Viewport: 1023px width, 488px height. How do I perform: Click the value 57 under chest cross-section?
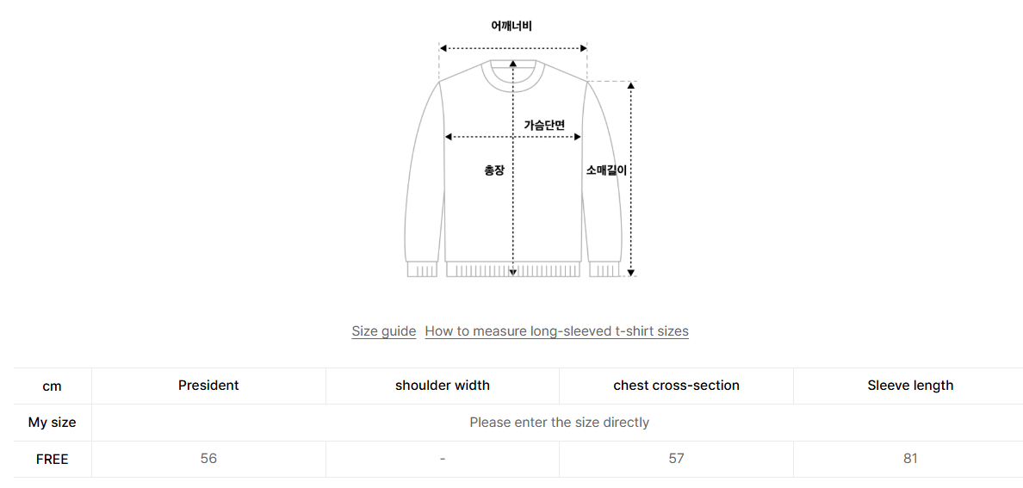pos(676,460)
